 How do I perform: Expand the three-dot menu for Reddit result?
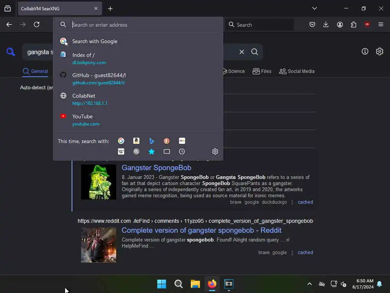pos(292,253)
